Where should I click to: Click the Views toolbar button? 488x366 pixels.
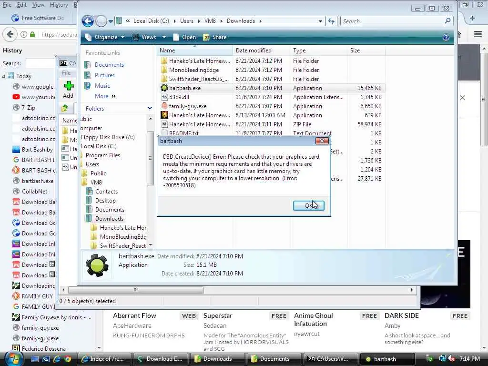[144, 37]
